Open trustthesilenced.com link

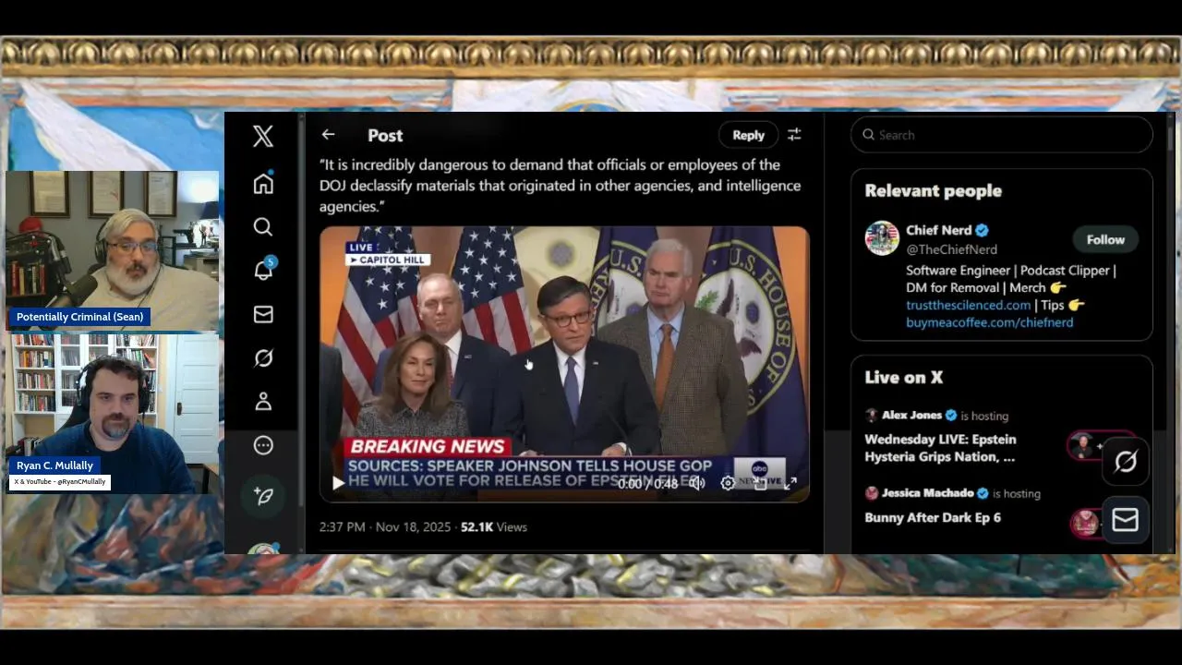pos(968,305)
